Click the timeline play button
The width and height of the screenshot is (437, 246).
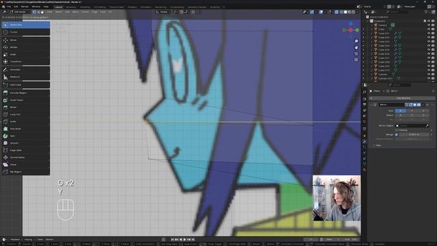click(x=184, y=239)
